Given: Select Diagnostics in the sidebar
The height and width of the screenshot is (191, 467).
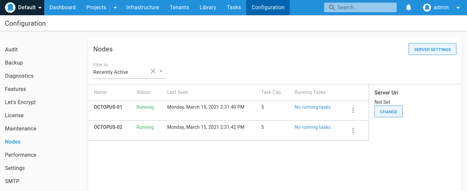Looking at the screenshot, I should coord(19,76).
